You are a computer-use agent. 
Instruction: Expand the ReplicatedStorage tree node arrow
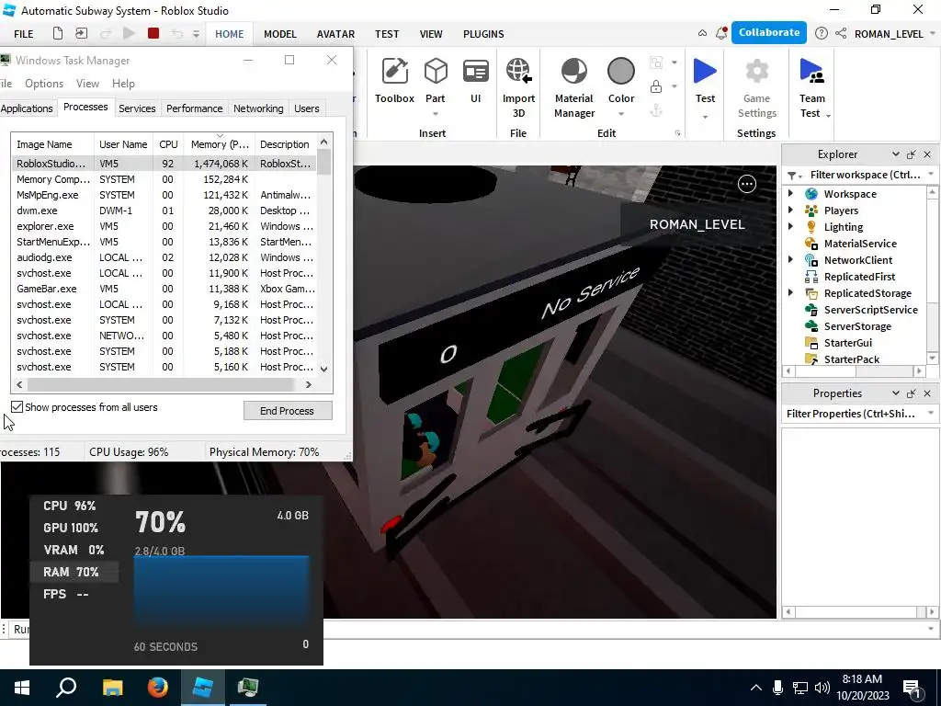(790, 292)
